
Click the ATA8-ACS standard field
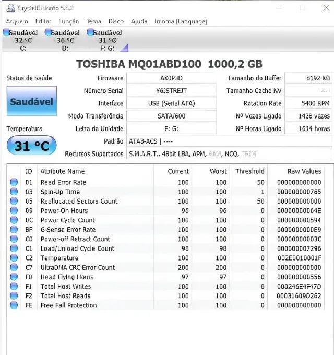229,141
